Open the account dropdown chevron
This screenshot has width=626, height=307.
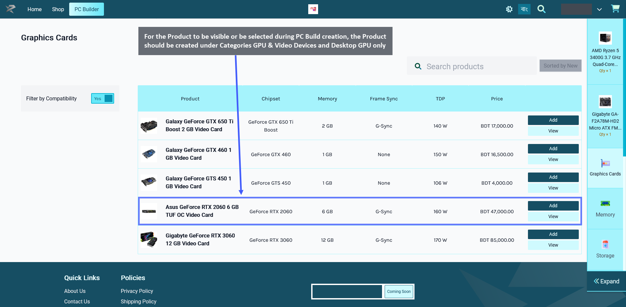(599, 10)
